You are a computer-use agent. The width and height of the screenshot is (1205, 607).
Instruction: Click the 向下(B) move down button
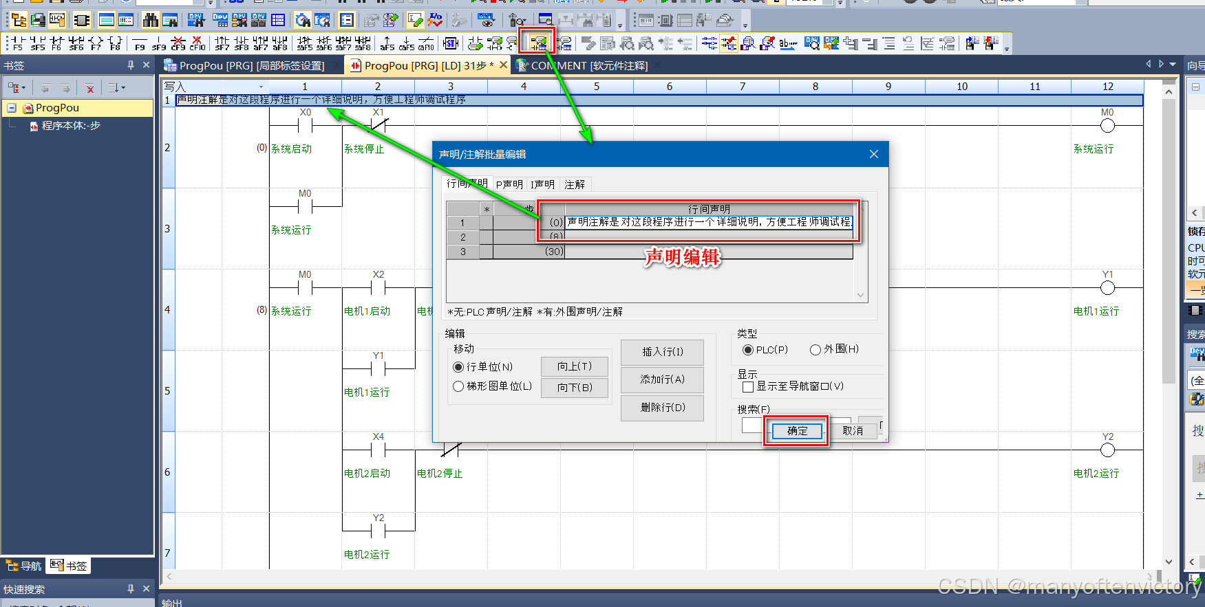pyautogui.click(x=575, y=387)
